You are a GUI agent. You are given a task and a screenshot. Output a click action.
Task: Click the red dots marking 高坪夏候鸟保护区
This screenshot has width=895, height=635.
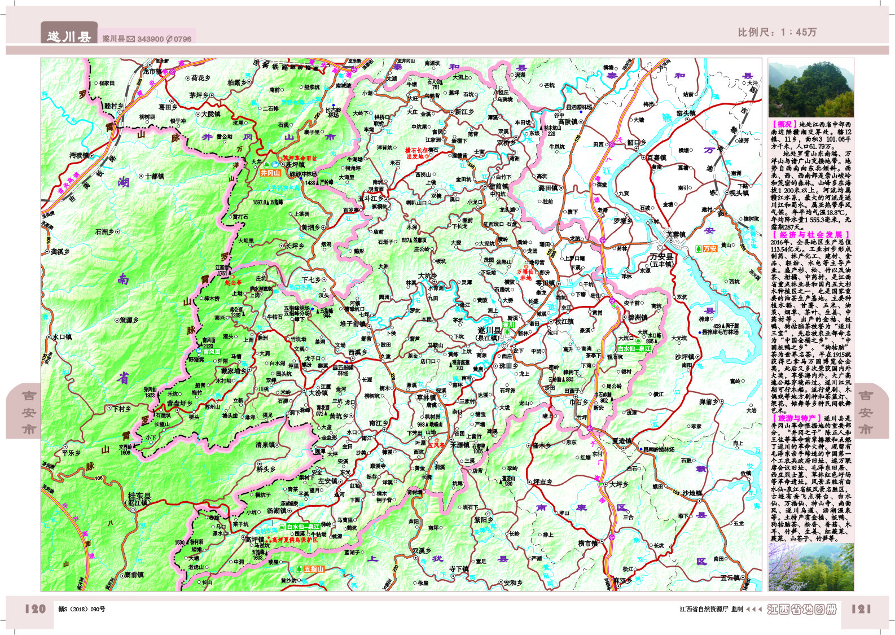point(269,540)
